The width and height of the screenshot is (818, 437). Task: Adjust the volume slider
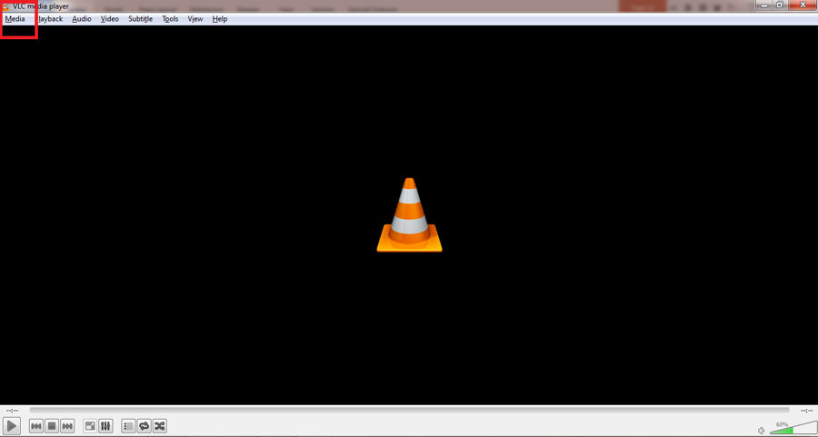(x=793, y=428)
